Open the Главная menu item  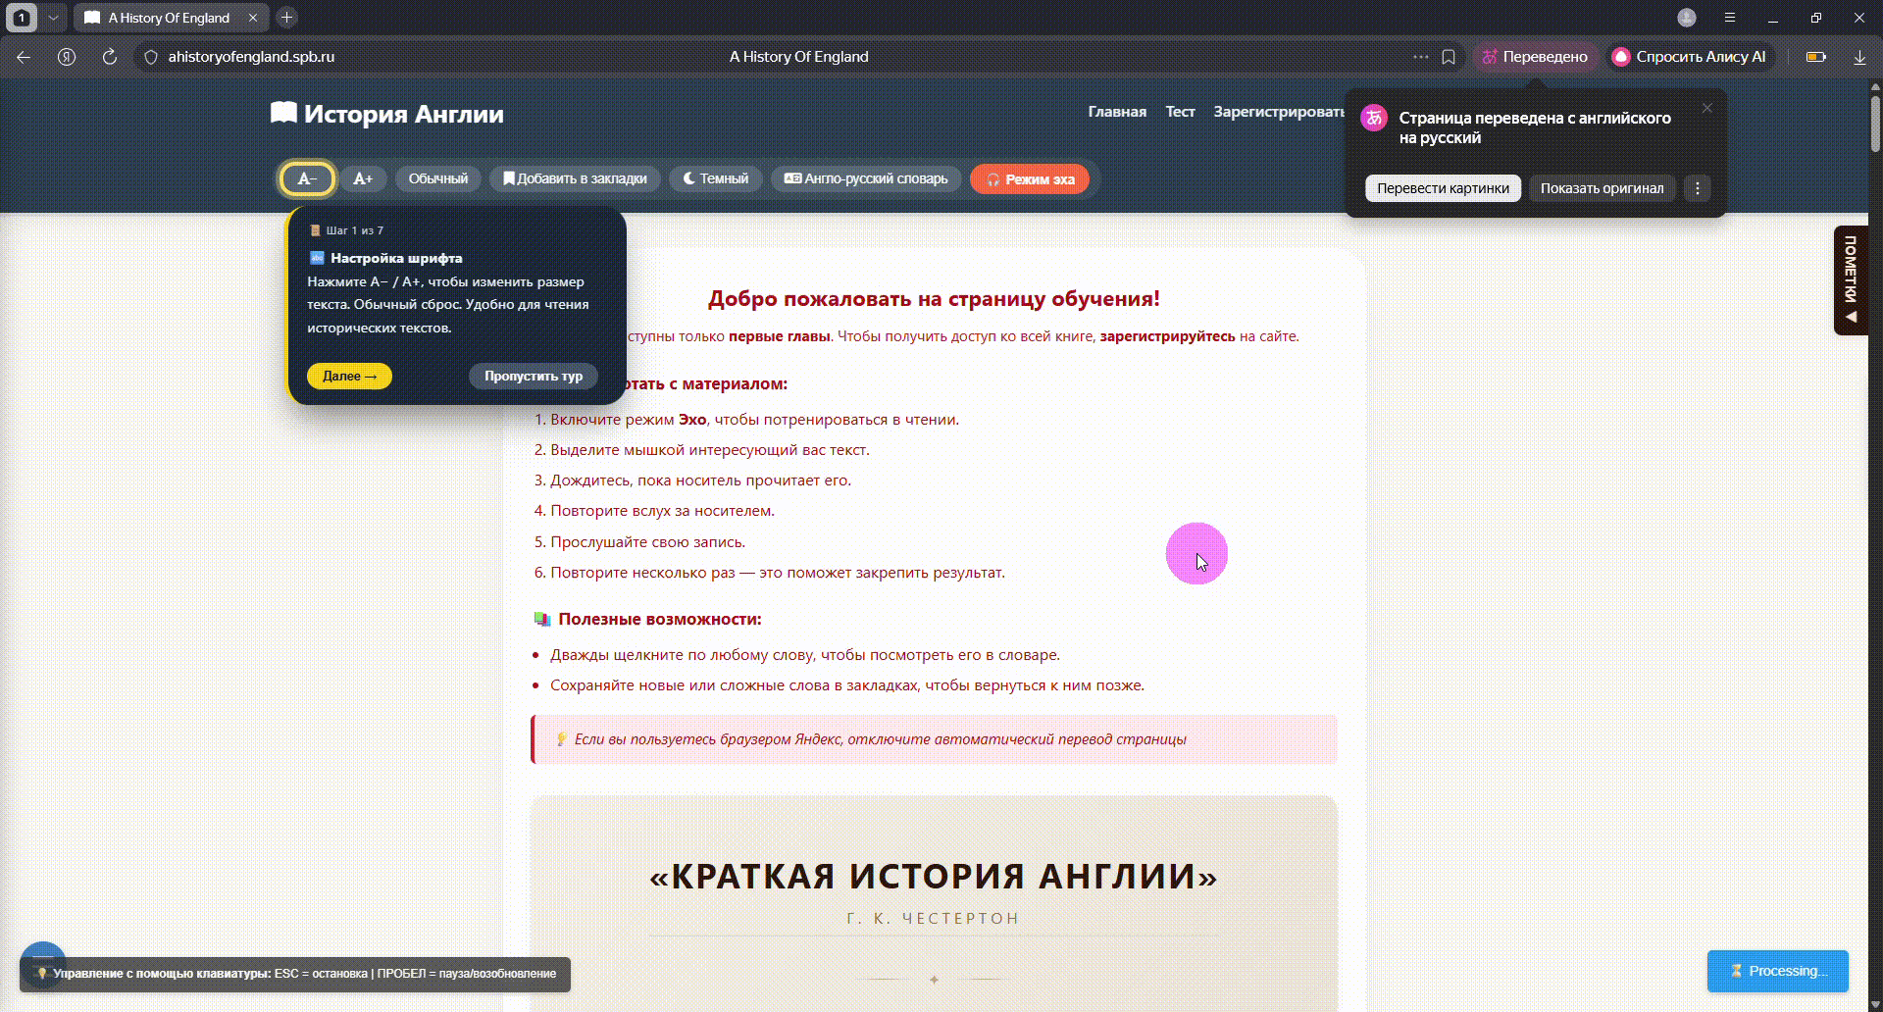point(1117,112)
